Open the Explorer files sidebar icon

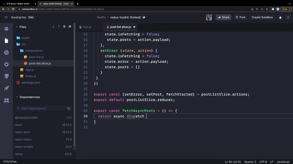[6, 41]
